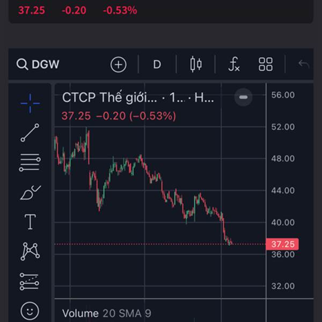The width and height of the screenshot is (322, 322).
Task: Add a symbol to compare
Action: click(118, 65)
